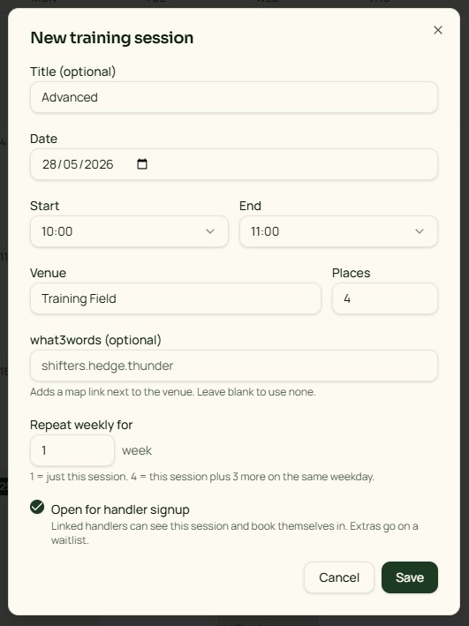
Task: Focus the Repeat weekly for number box
Action: pos(72,450)
